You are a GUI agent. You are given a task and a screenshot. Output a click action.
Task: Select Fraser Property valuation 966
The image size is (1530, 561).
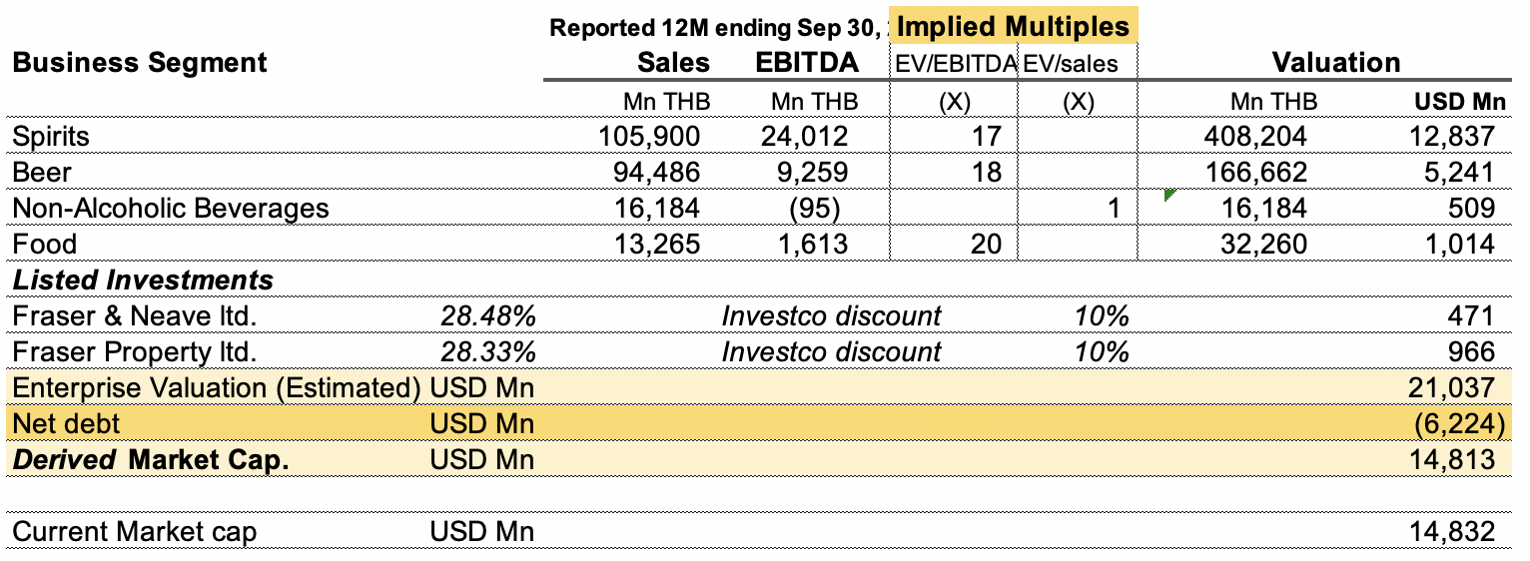[x=1471, y=352]
